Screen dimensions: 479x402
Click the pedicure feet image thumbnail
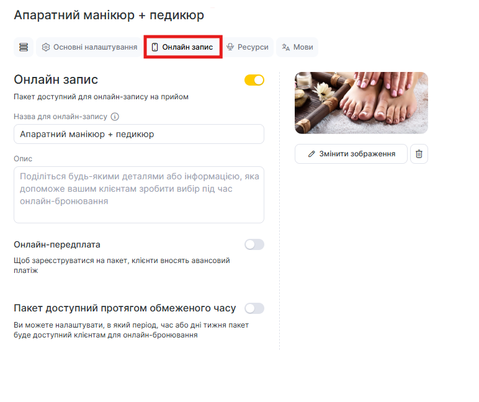pyautogui.click(x=361, y=103)
